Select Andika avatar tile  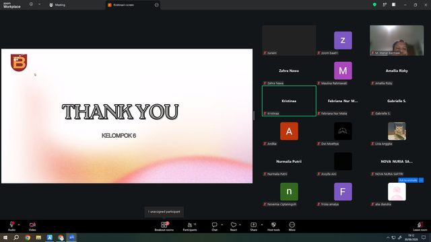pyautogui.click(x=289, y=131)
